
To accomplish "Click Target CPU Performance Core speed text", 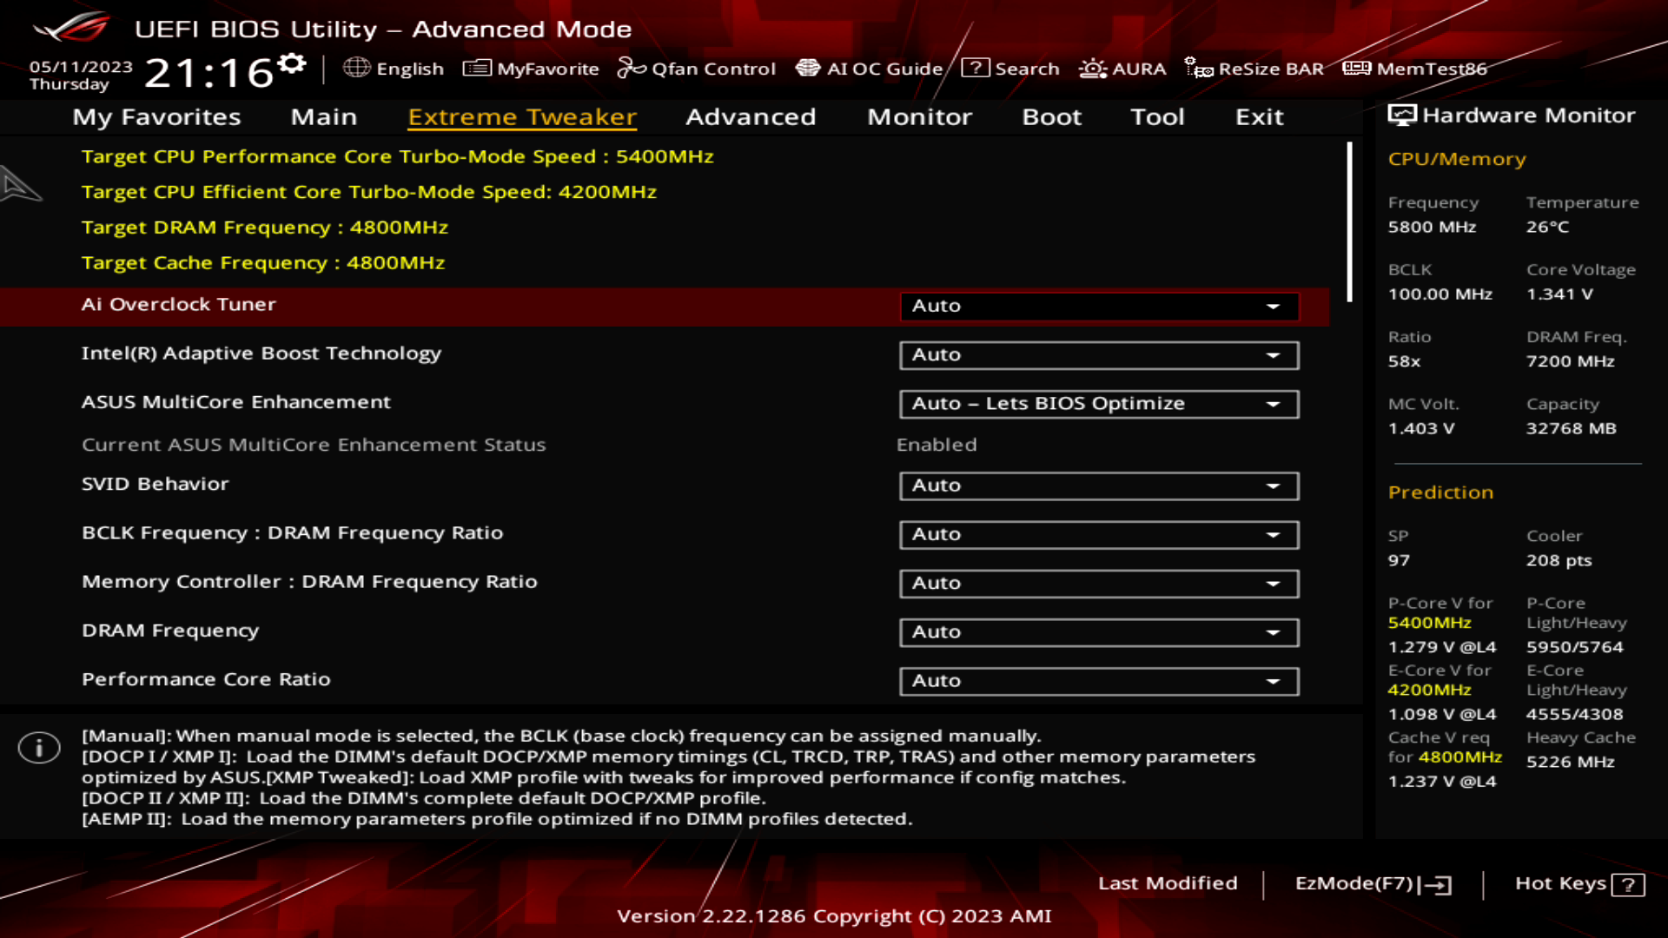I will point(397,156).
